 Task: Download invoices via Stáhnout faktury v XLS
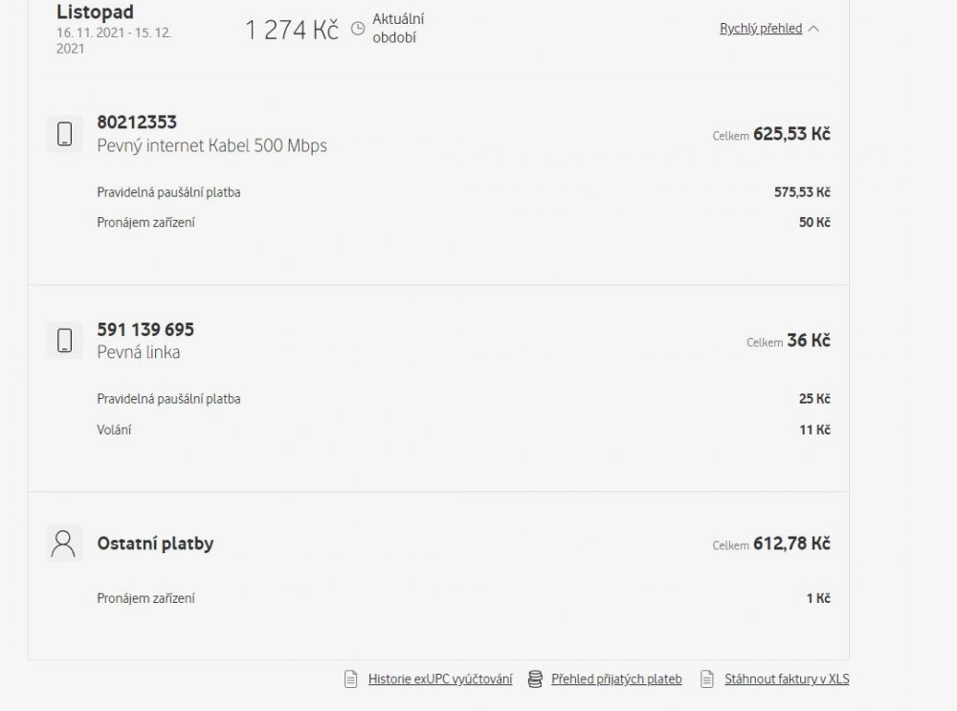pos(787,679)
